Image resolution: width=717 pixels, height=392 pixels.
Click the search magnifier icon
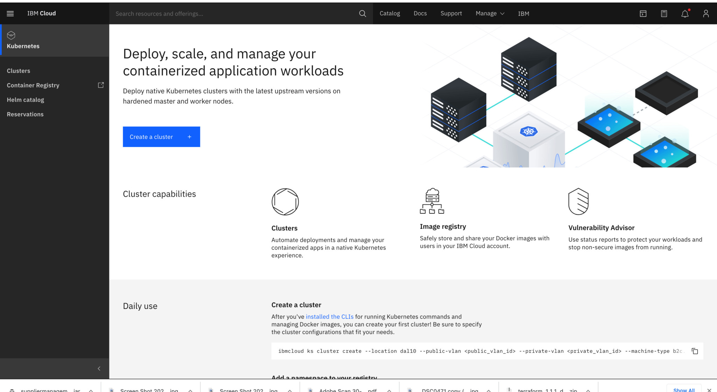click(362, 14)
